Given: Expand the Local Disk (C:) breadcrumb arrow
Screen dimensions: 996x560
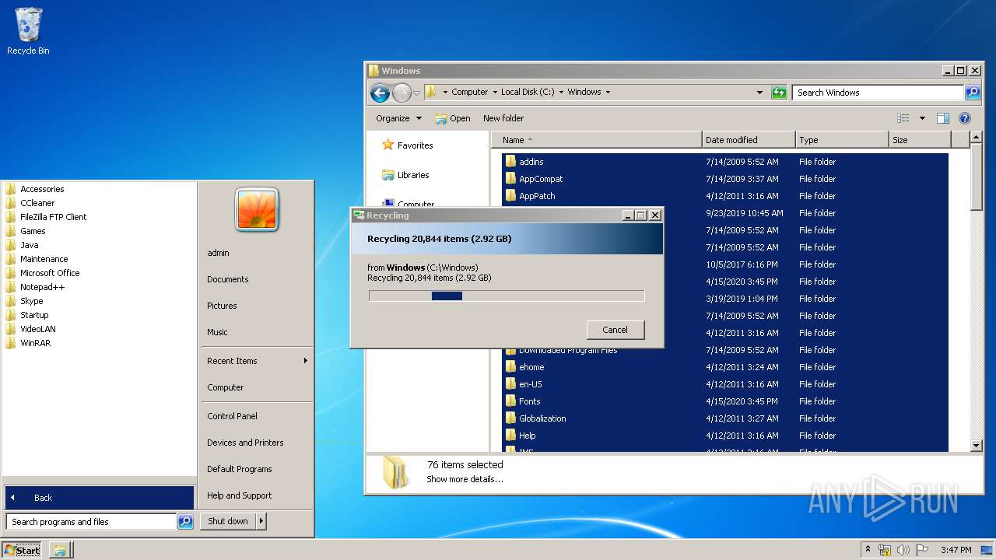Looking at the screenshot, I should [561, 92].
